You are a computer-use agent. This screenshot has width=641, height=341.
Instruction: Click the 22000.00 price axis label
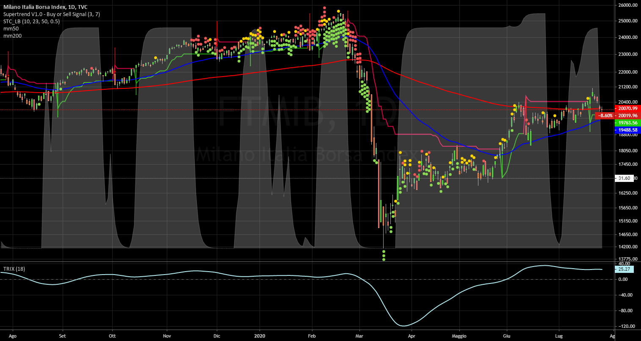[x=627, y=72]
